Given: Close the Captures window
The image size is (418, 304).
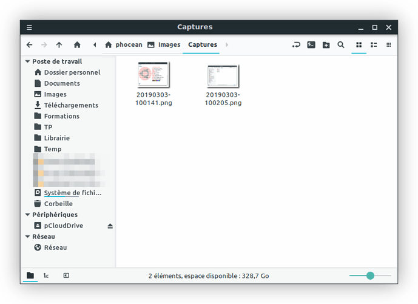Looking at the screenshot, I should 389,27.
